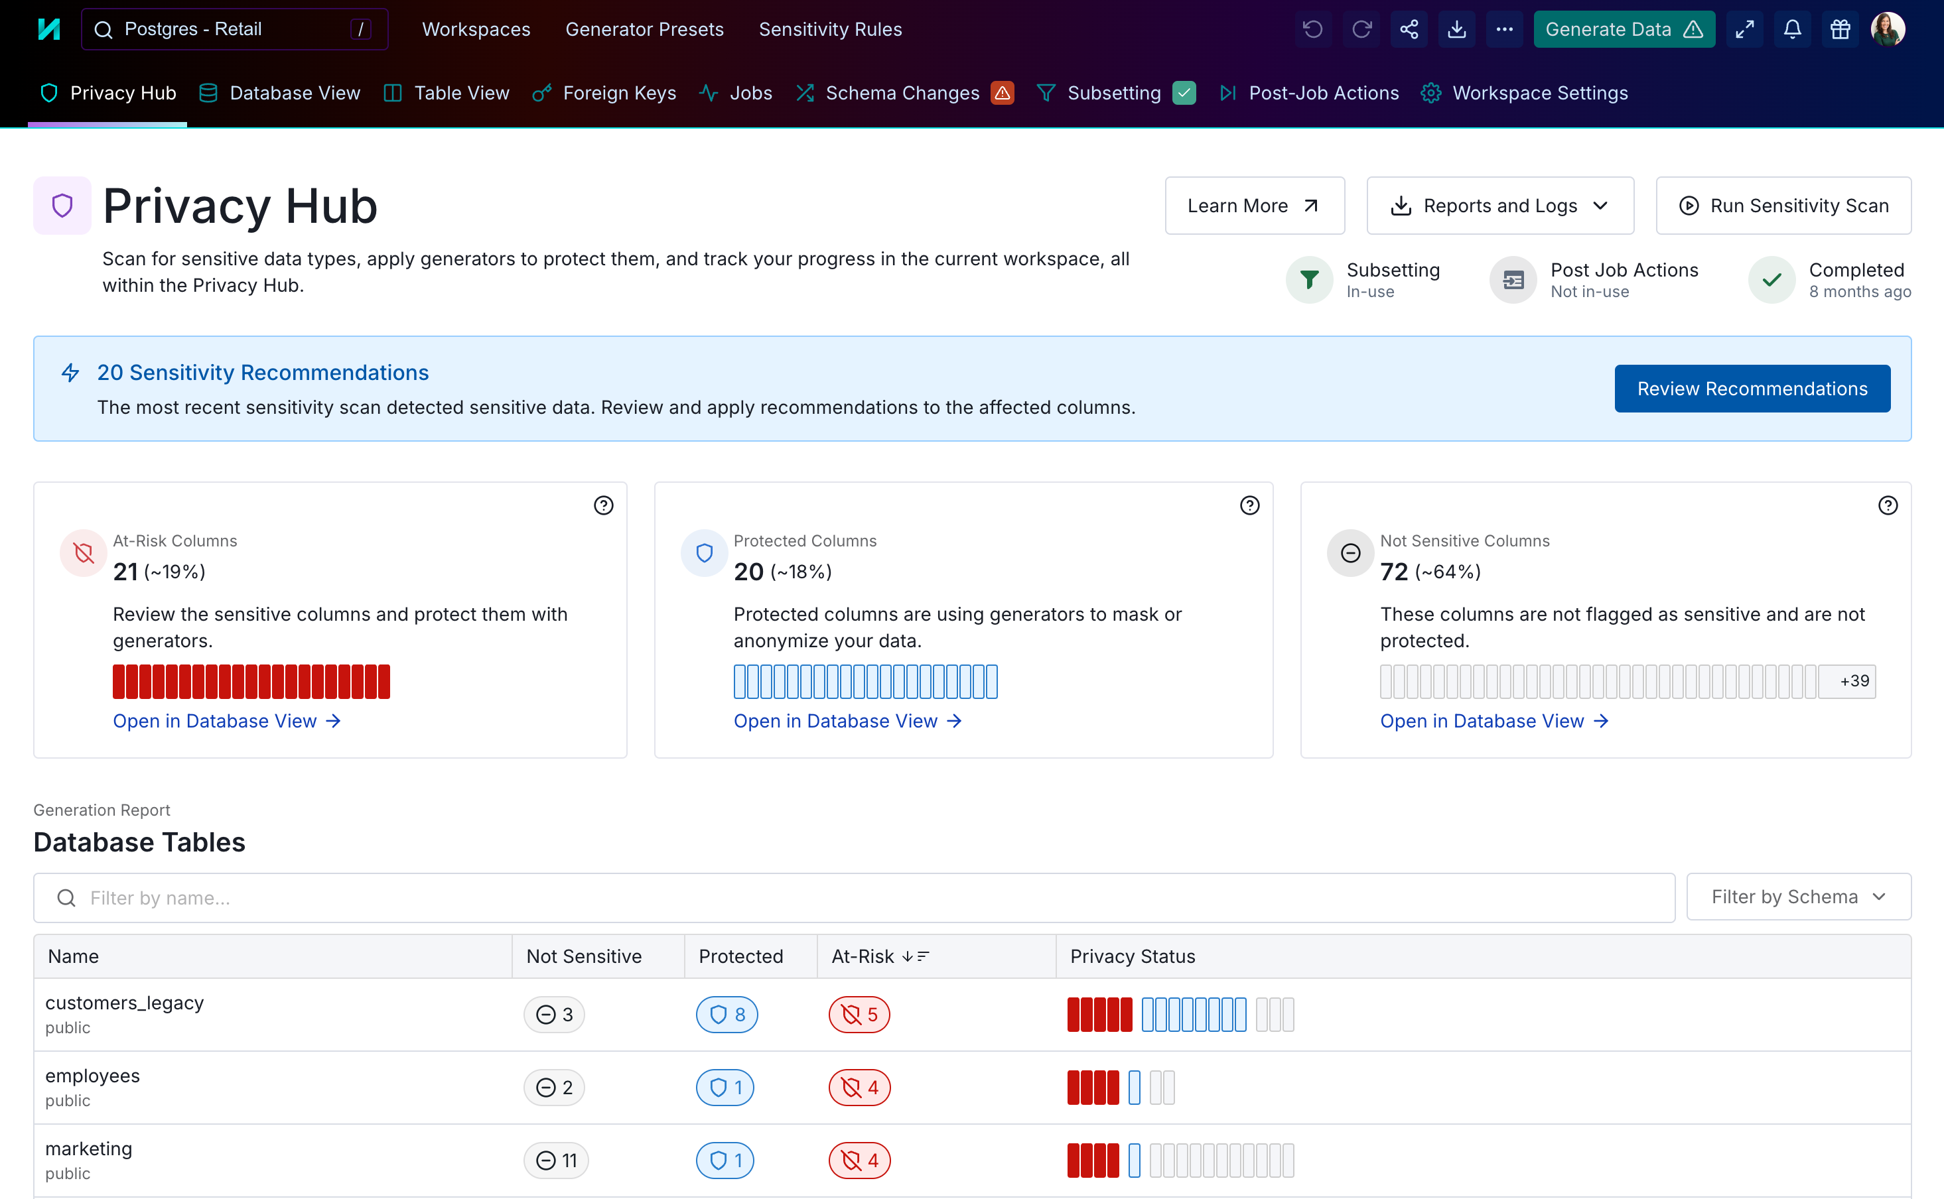Open the notifications bell

tap(1793, 29)
